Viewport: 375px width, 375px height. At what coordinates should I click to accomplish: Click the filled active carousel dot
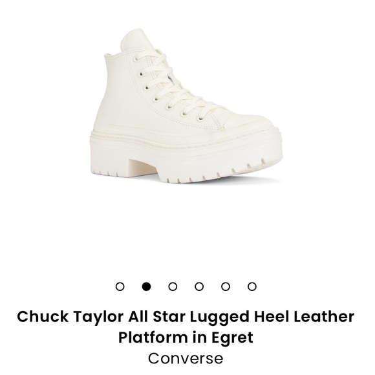146,286
